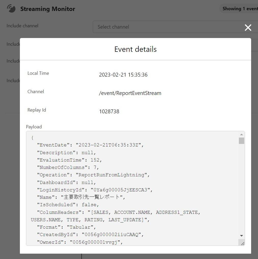The width and height of the screenshot is (258, 259).
Task: Click inside the Payload JSON text area
Action: coord(132,188)
